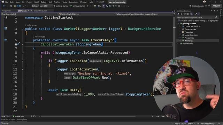Click Solution Explorer home/switch views icon
223x125 pixels.
click(x=178, y=14)
